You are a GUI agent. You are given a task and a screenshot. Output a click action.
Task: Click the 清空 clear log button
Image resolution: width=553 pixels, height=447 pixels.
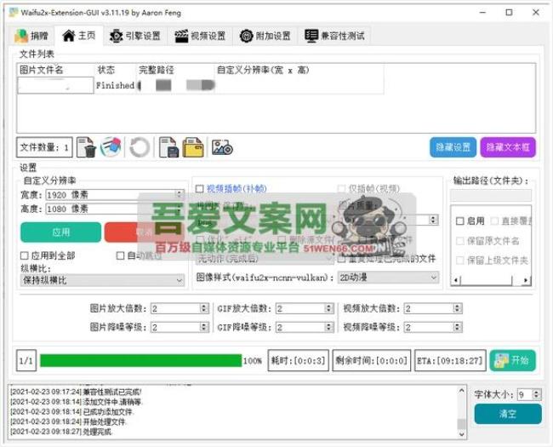pyautogui.click(x=508, y=414)
